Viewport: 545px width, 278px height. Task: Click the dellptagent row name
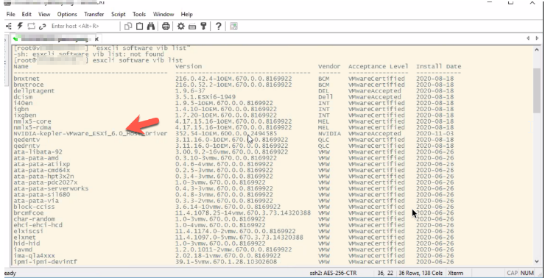tap(34, 90)
